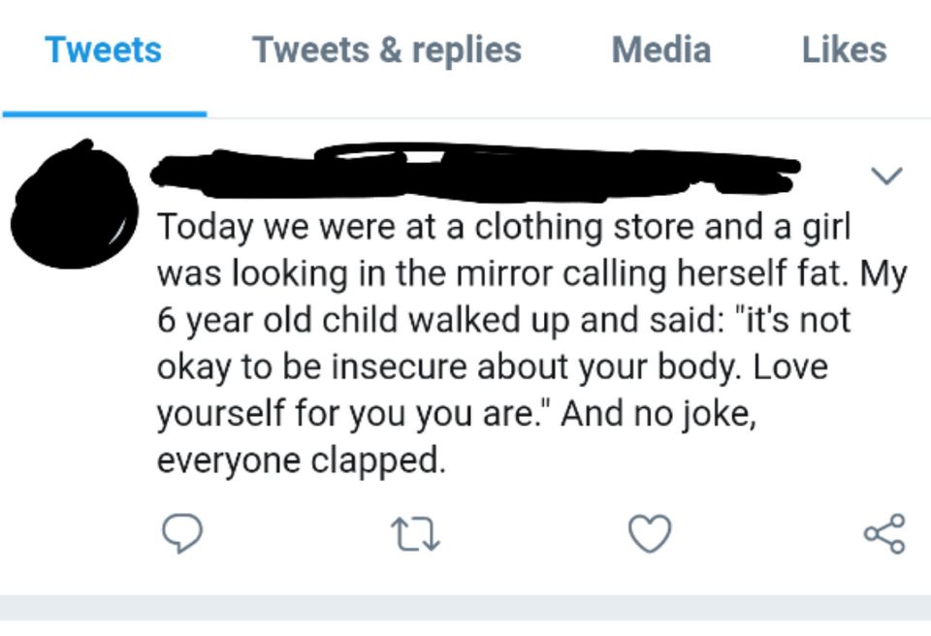Click the active Tweets tab

[102, 50]
